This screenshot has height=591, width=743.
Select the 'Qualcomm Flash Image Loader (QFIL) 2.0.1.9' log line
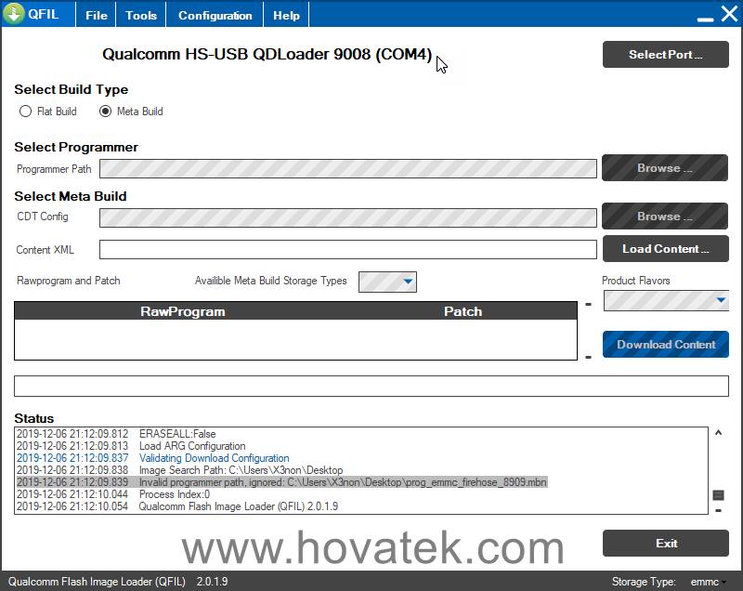point(177,506)
